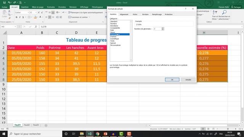Click the borders icon in Police group
This screenshot has width=244, height=137.
point(29,17)
